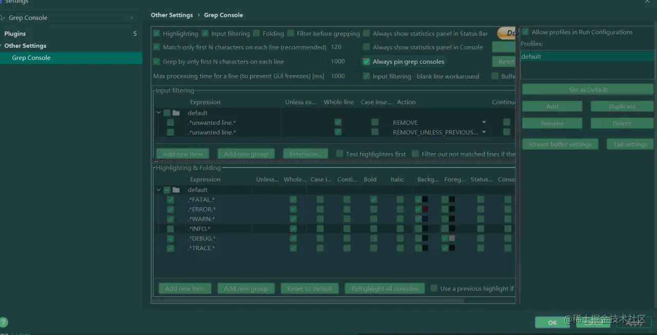Enable Allow profiles in Run Configurations

pyautogui.click(x=525, y=32)
